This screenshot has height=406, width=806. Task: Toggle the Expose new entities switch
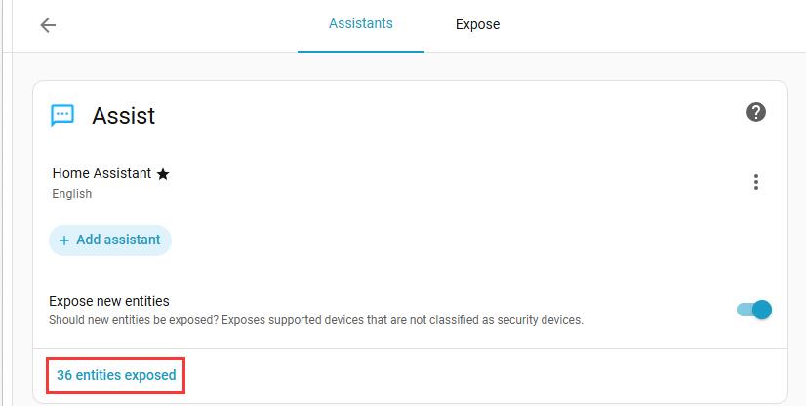[x=754, y=310]
